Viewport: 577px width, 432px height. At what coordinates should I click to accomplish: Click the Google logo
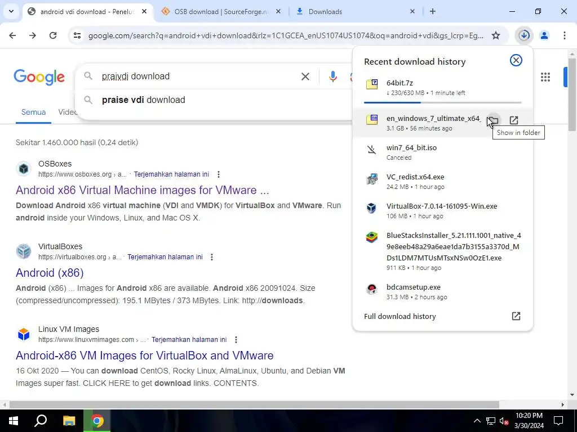click(x=39, y=76)
